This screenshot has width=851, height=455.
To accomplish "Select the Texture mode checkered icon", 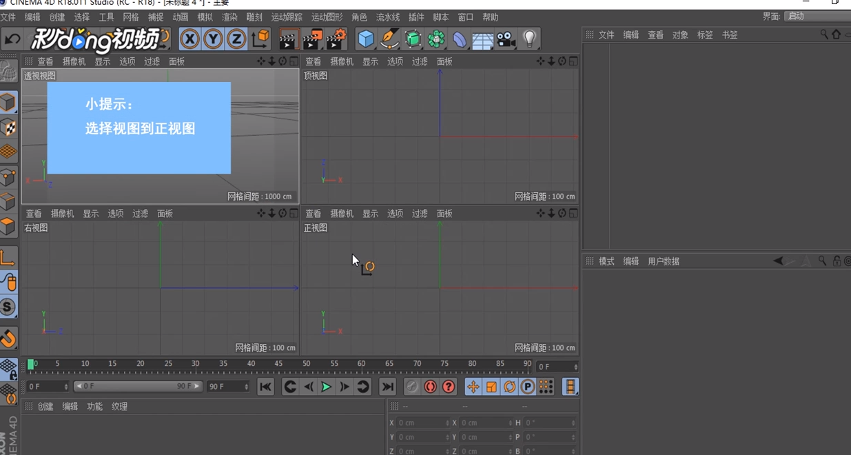I will [8, 127].
